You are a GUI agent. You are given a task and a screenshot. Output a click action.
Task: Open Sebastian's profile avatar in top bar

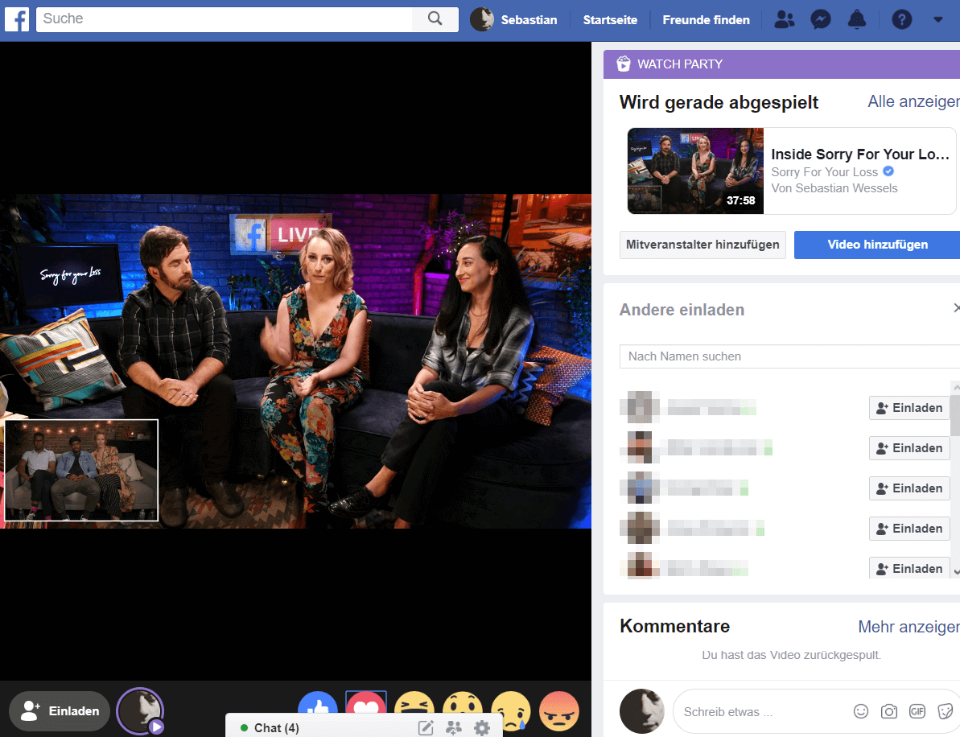point(482,19)
